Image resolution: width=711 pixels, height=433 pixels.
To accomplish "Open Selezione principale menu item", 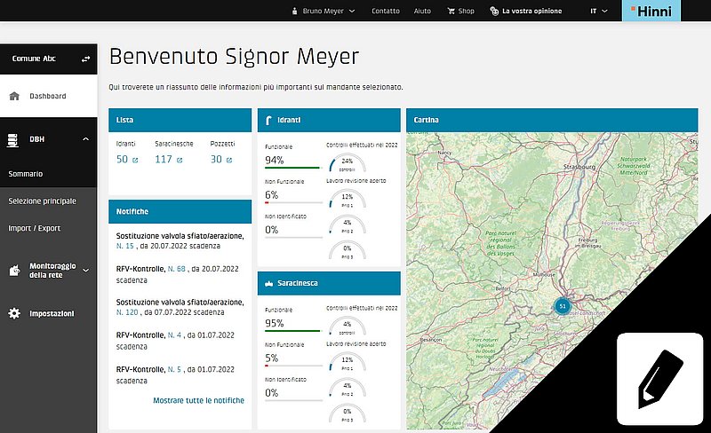I will [42, 201].
